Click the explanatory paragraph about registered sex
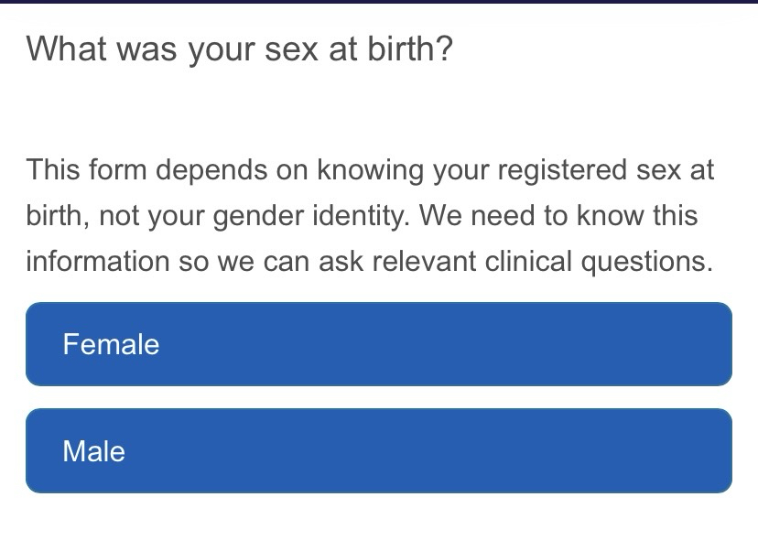Screen dimensions: 758x551 (370, 216)
